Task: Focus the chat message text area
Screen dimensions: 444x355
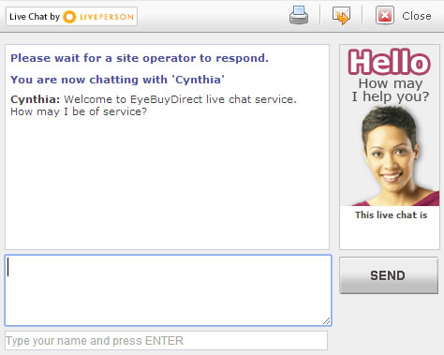Action: click(x=168, y=290)
